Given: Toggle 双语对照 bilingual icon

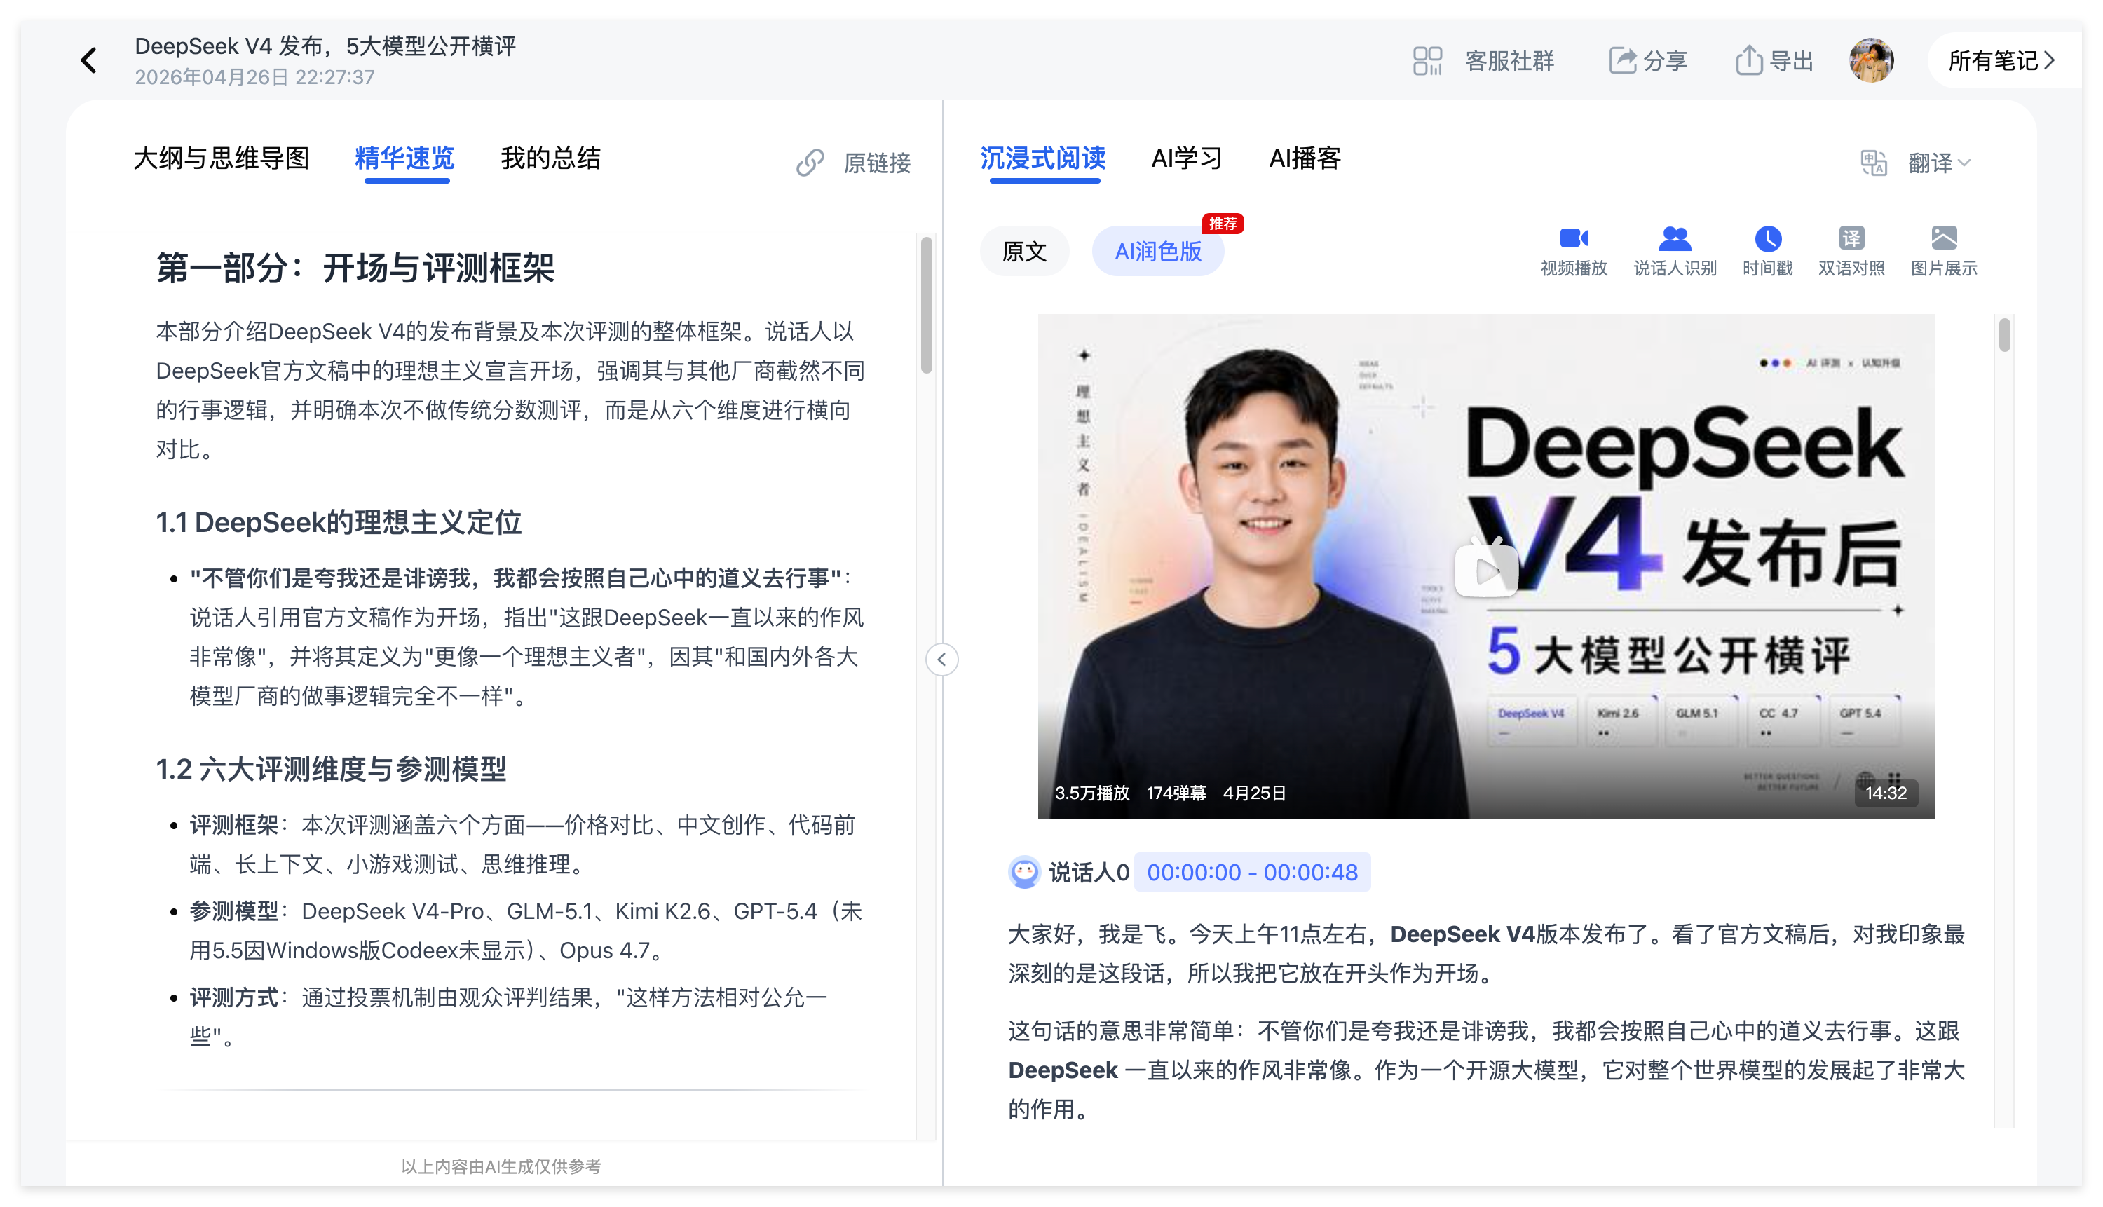Looking at the screenshot, I should click(1851, 239).
